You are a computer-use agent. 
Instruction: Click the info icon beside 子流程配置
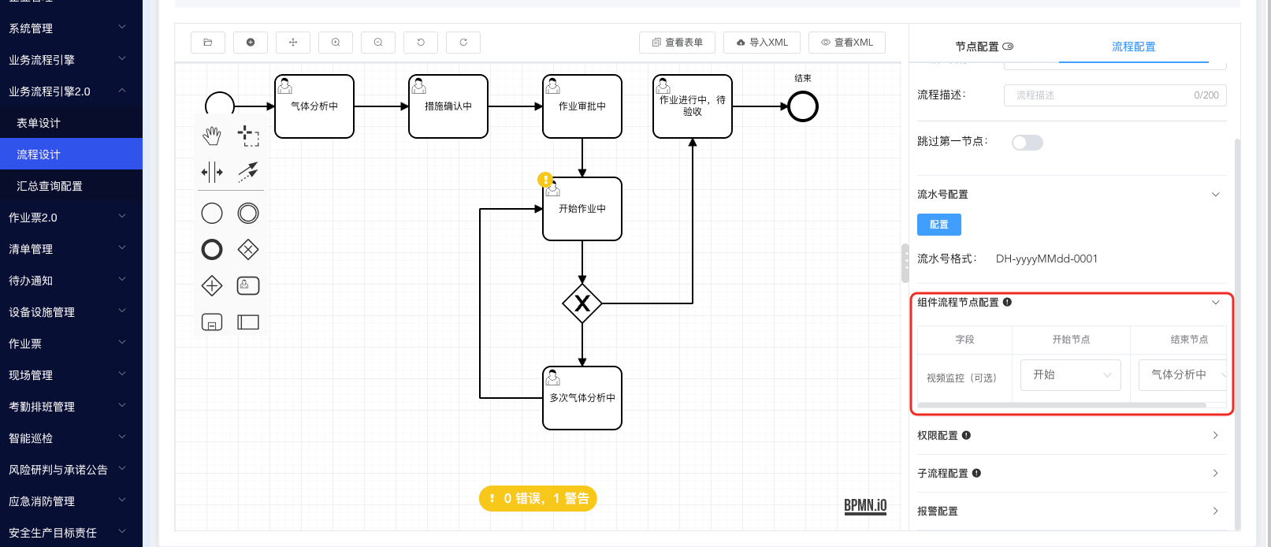[x=976, y=473]
